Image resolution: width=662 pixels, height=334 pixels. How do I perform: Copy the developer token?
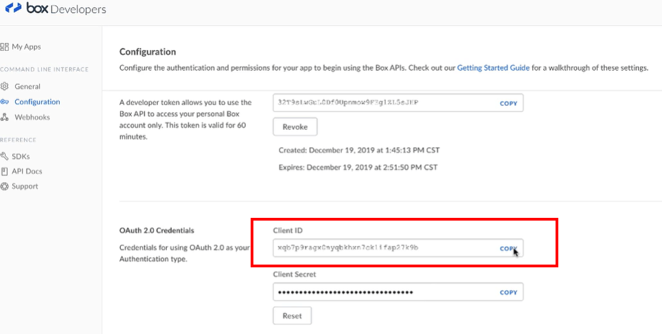pos(508,104)
